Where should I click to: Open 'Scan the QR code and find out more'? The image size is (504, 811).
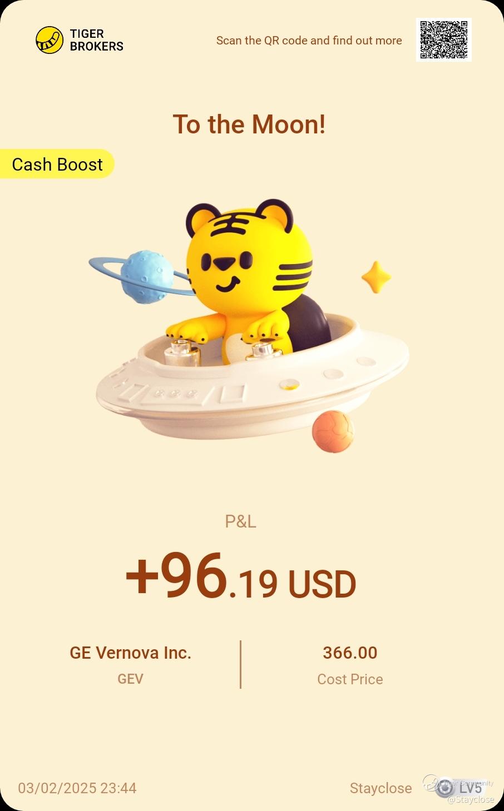[309, 41]
